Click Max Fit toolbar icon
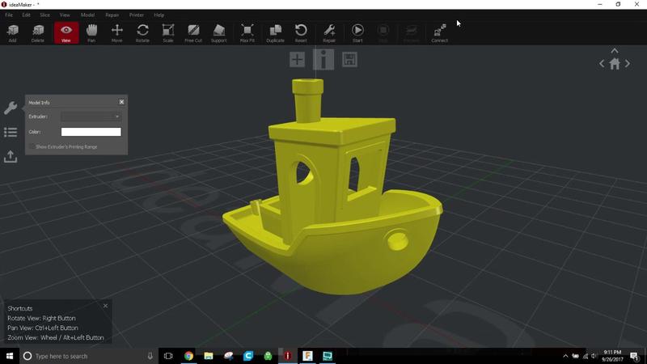Viewport: 647px width, 364px height. tap(247, 32)
